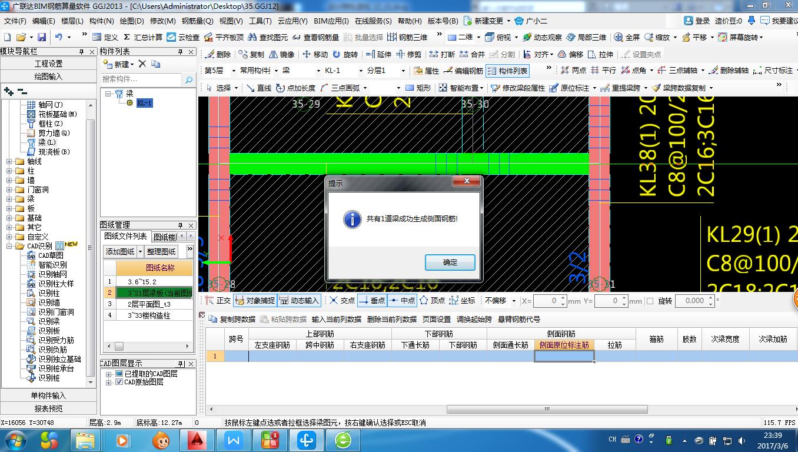Use the 延伸 extend tool
Image resolution: width=798 pixels, height=452 pixels.
(378, 54)
